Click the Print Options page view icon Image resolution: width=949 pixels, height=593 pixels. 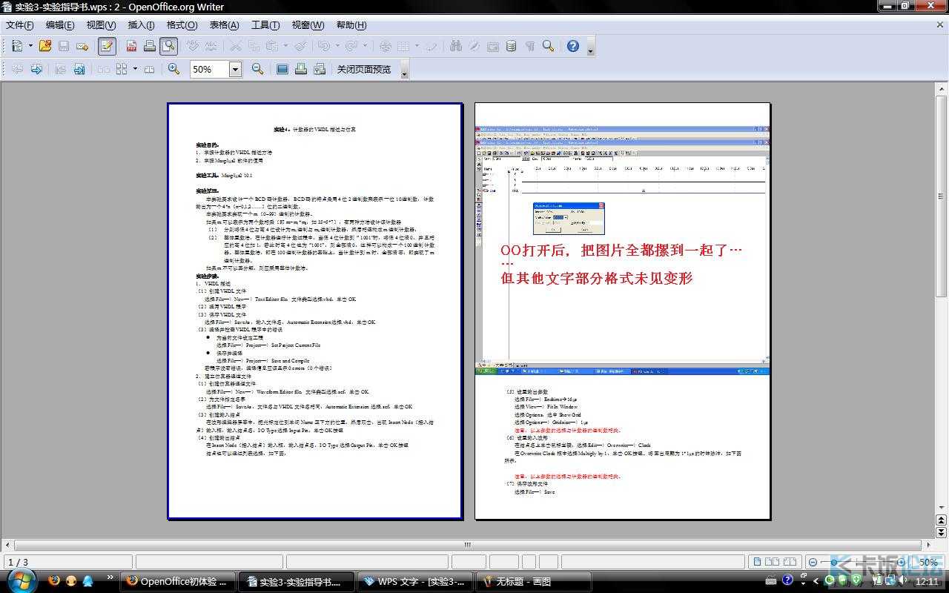tap(320, 69)
